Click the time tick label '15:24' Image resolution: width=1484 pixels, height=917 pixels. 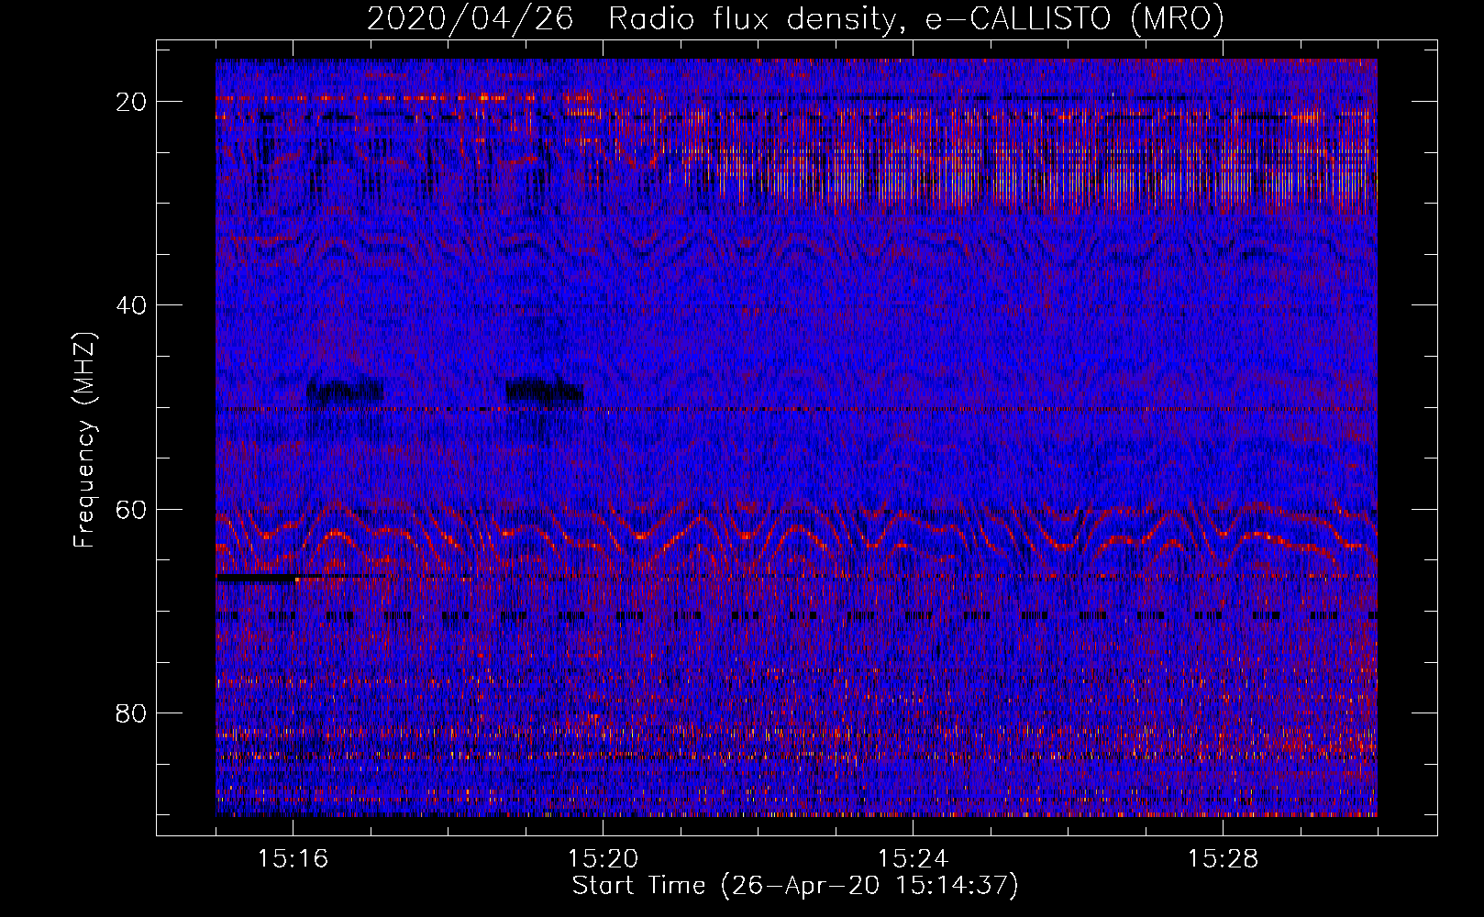click(x=913, y=859)
